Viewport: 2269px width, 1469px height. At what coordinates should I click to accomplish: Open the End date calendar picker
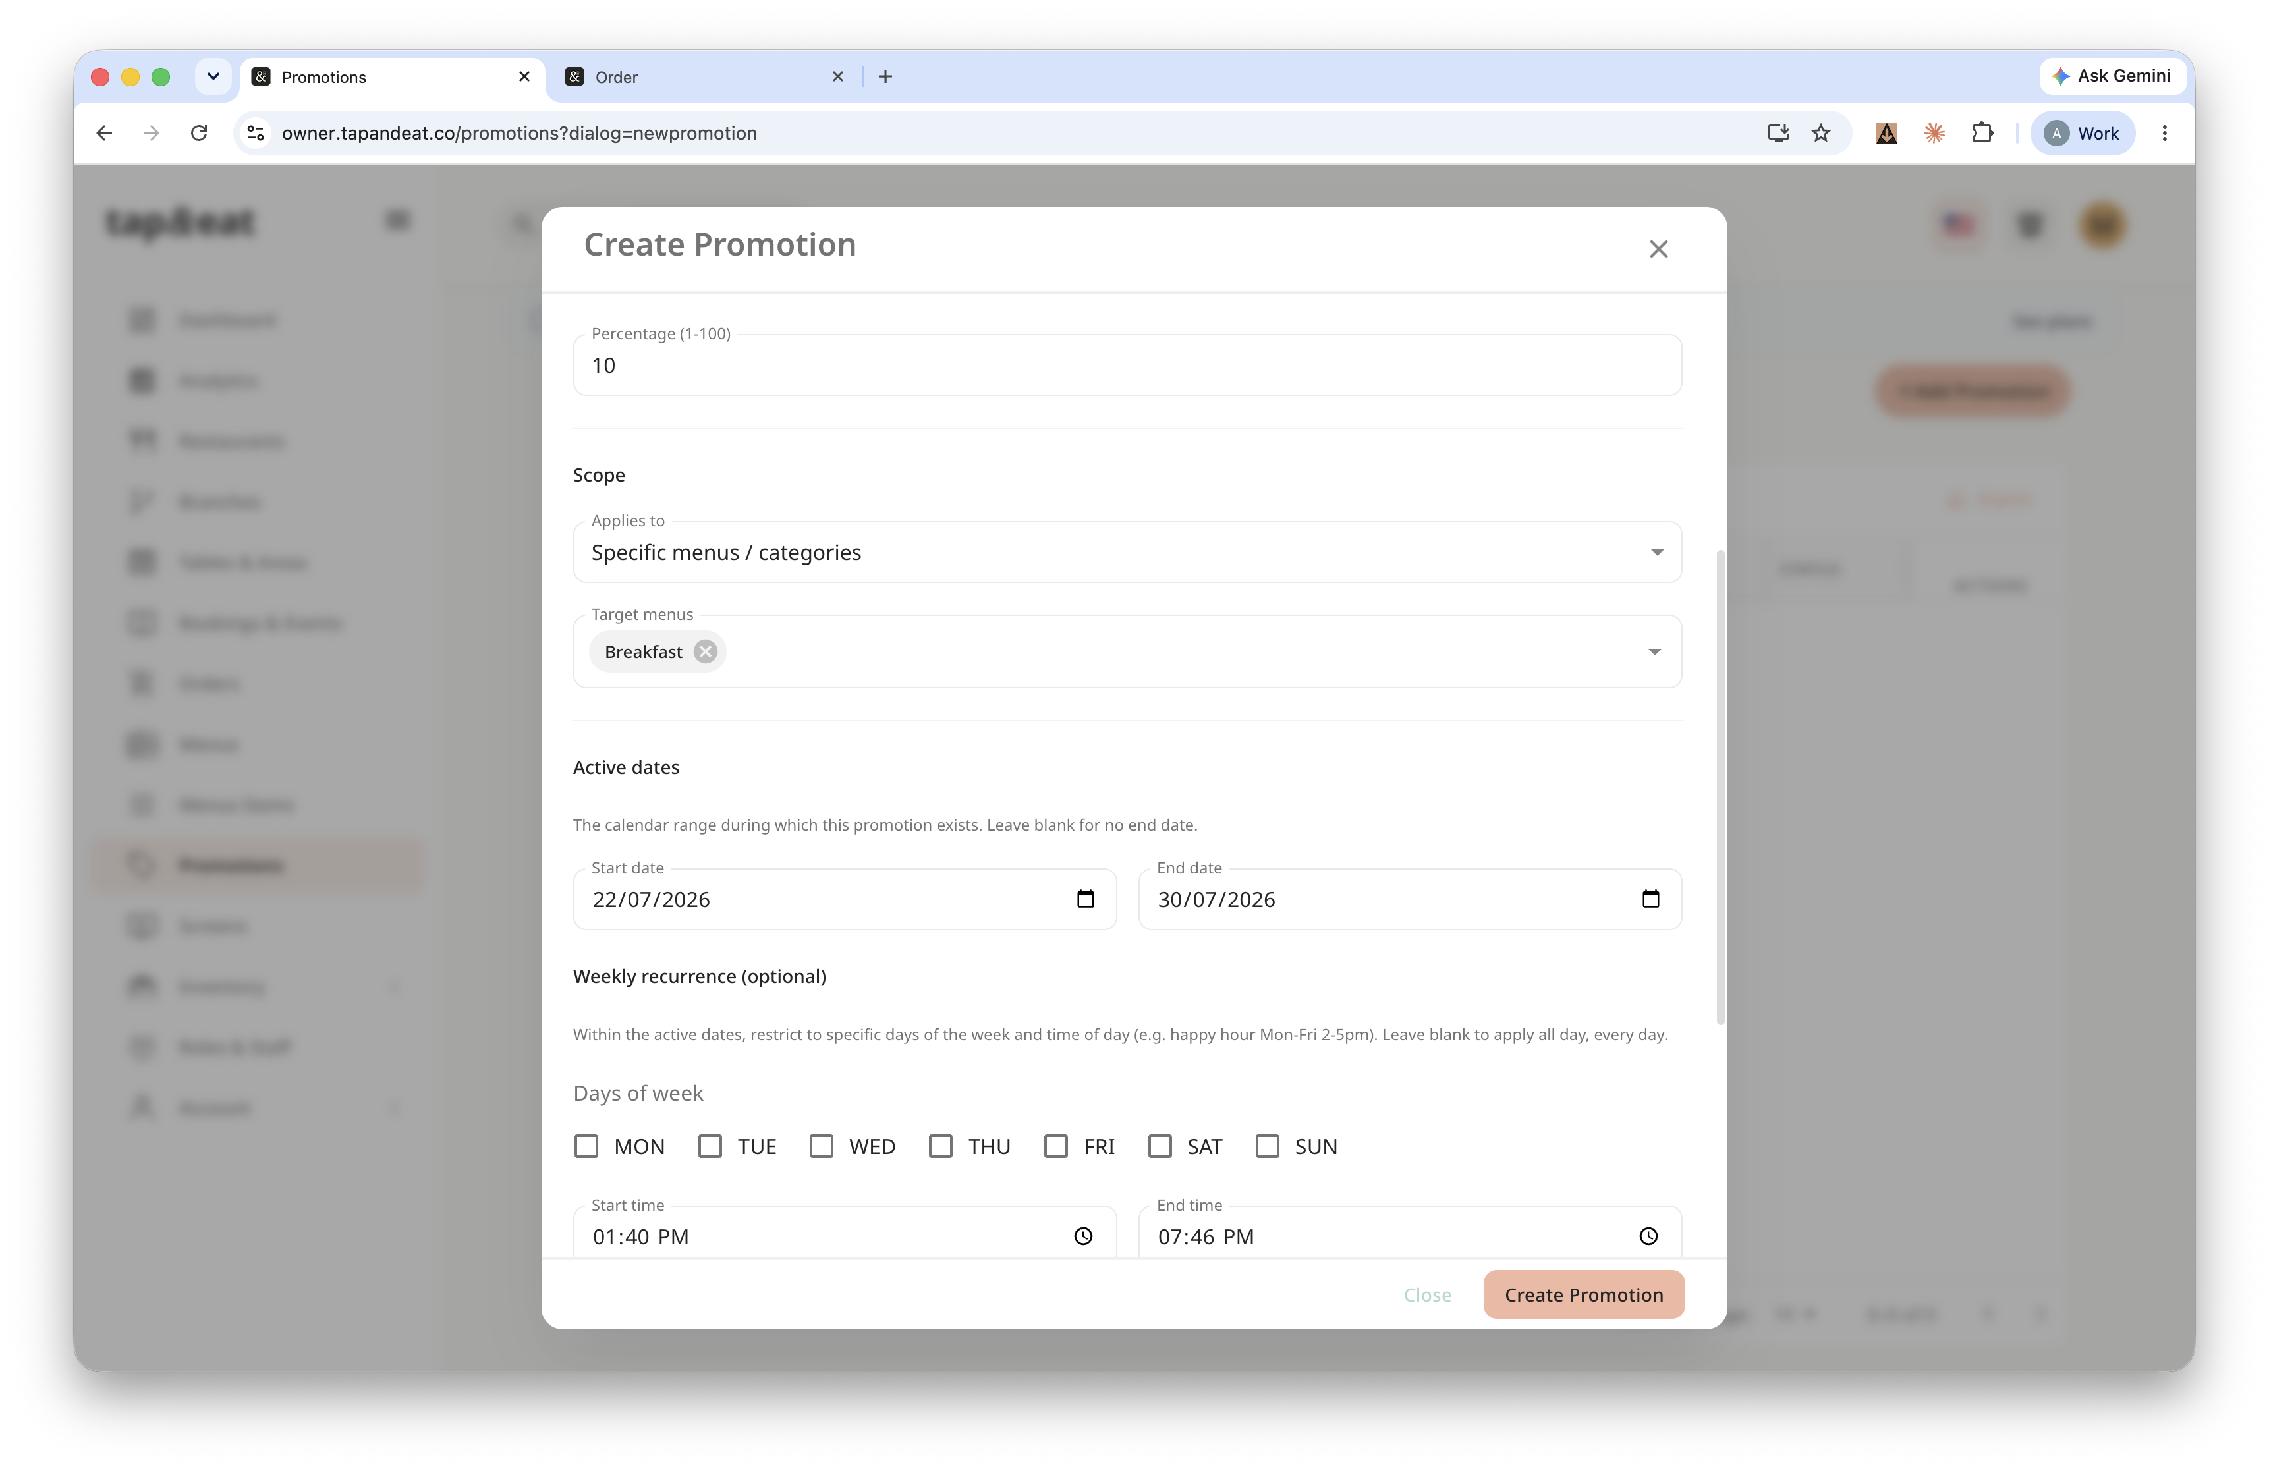pos(1650,899)
